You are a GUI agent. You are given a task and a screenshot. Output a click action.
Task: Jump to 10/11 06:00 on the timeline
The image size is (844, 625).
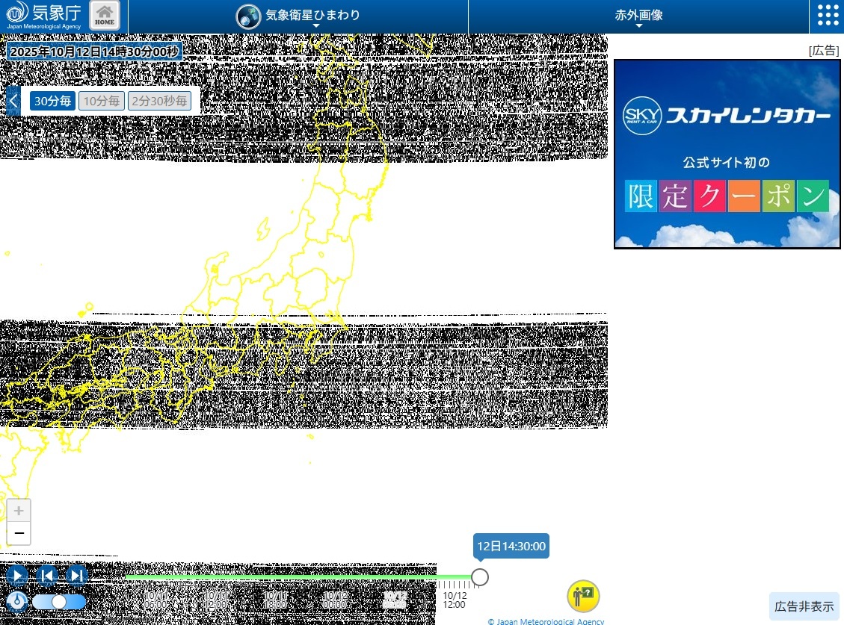155,600
